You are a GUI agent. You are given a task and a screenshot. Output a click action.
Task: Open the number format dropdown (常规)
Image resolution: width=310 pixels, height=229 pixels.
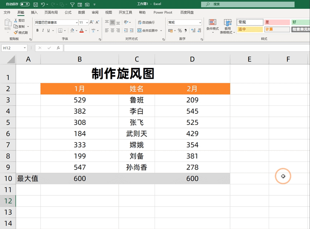click(200, 23)
